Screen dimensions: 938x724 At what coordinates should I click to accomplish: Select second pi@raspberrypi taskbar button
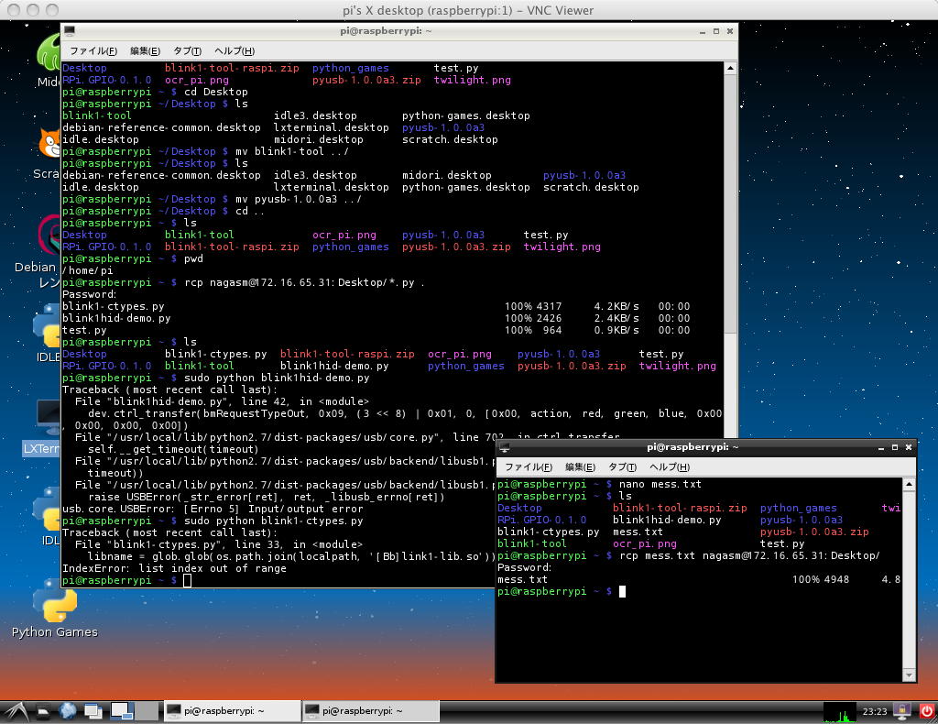coord(371,710)
